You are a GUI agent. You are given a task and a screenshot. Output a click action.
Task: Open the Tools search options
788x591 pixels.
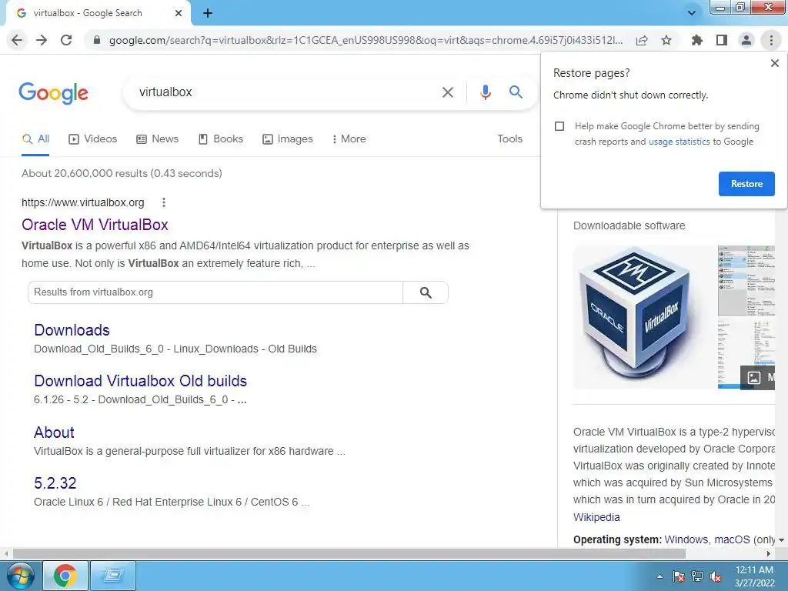click(x=509, y=139)
